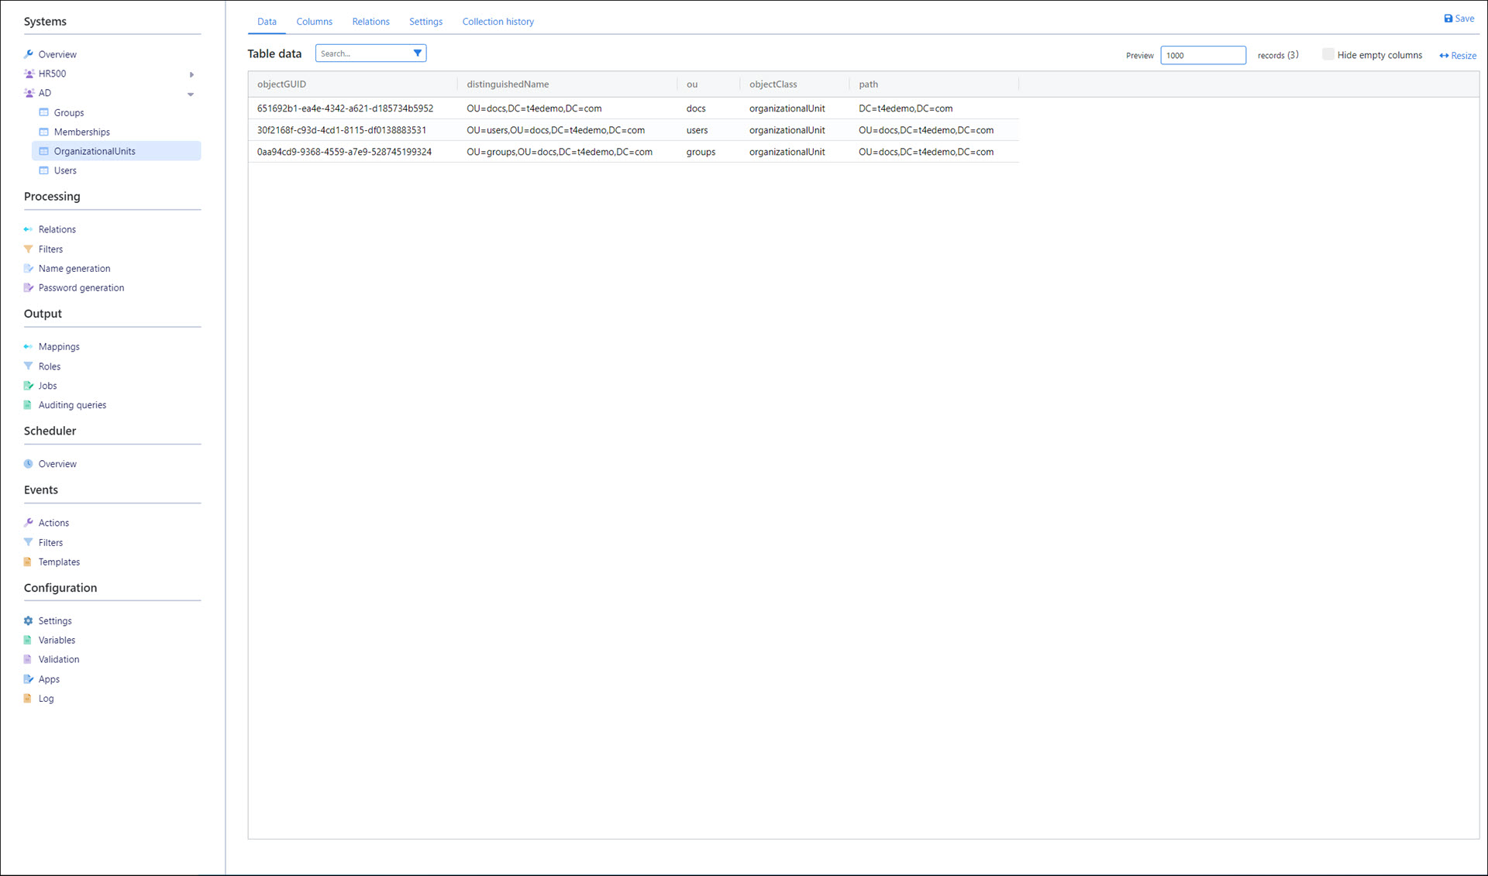Click the Resize arrows icon
1488x876 pixels.
pyautogui.click(x=1444, y=56)
